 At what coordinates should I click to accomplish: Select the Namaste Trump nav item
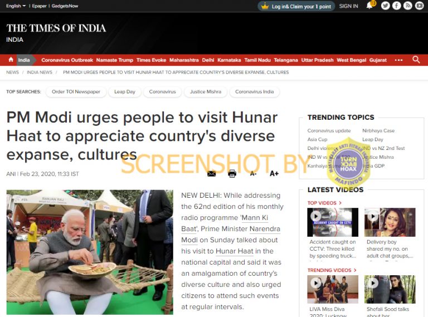115,60
